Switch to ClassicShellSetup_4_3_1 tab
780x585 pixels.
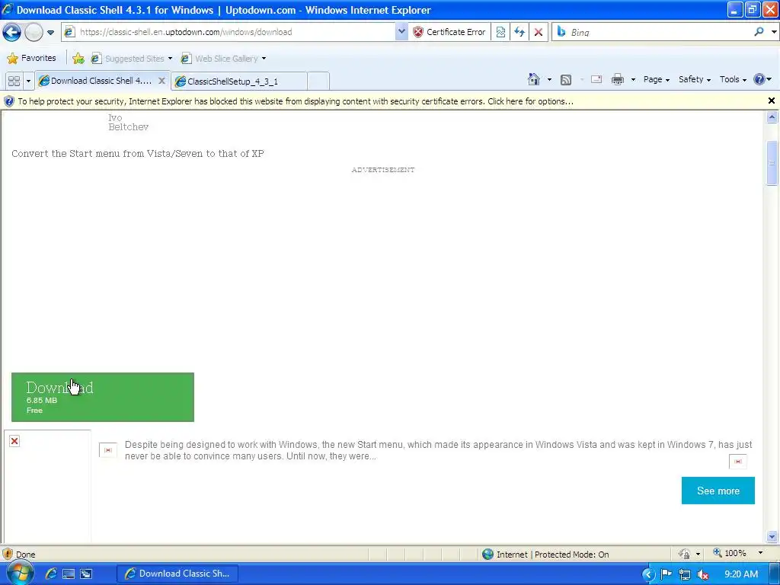click(x=238, y=81)
